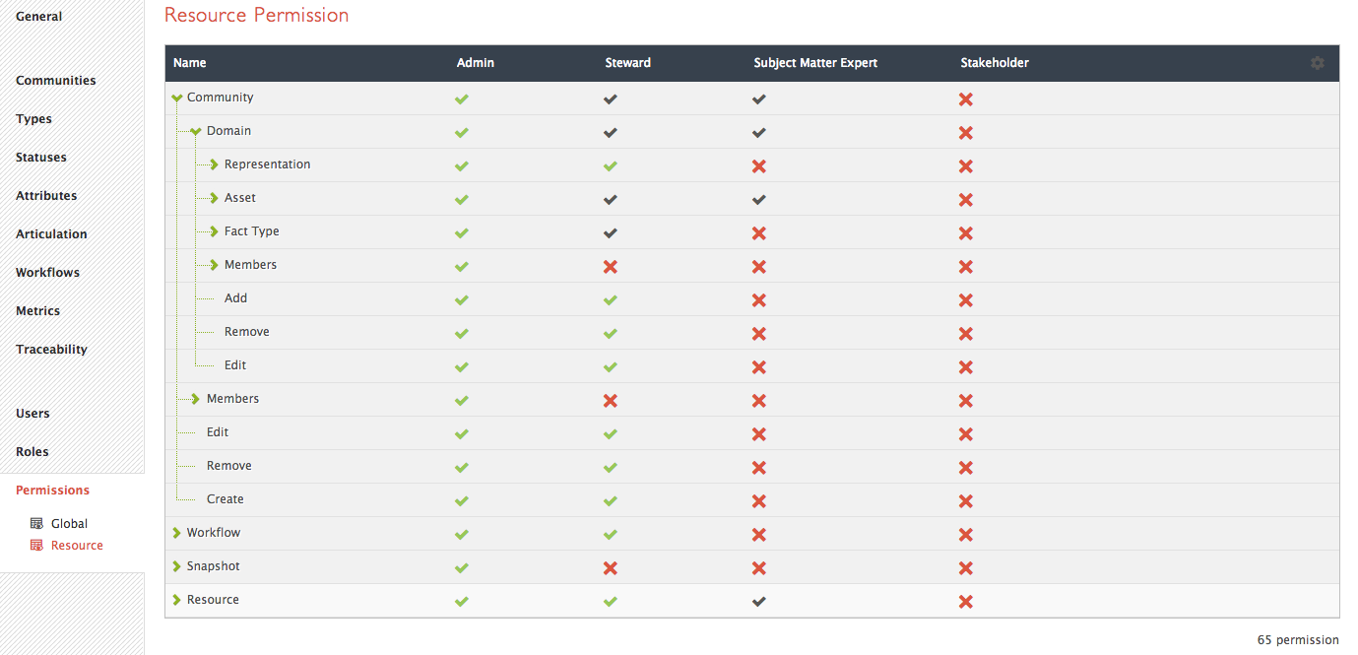1358x655 pixels.
Task: Toggle Subject Matter Expert permission for Snapshot
Action: click(759, 567)
